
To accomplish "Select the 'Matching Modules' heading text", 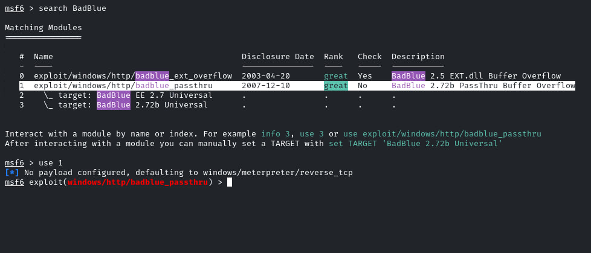I will click(44, 28).
